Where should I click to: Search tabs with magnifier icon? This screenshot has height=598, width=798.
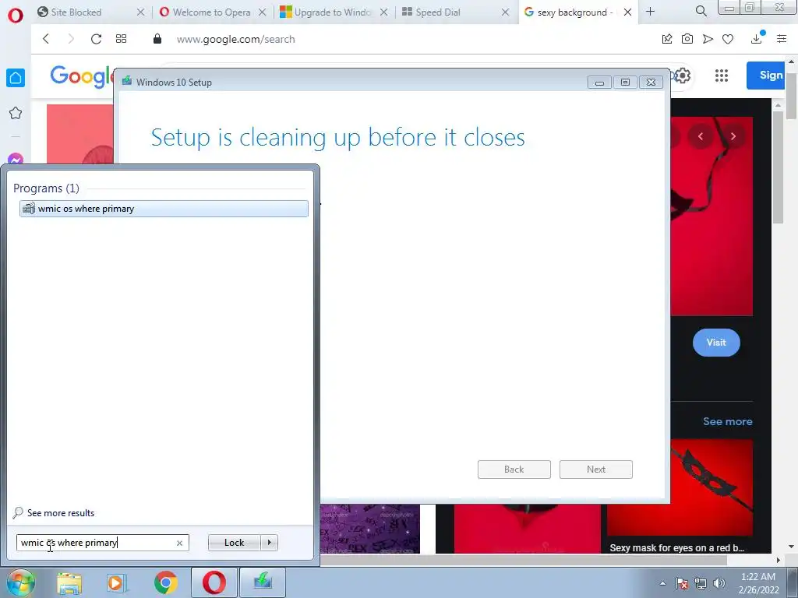pyautogui.click(x=701, y=11)
